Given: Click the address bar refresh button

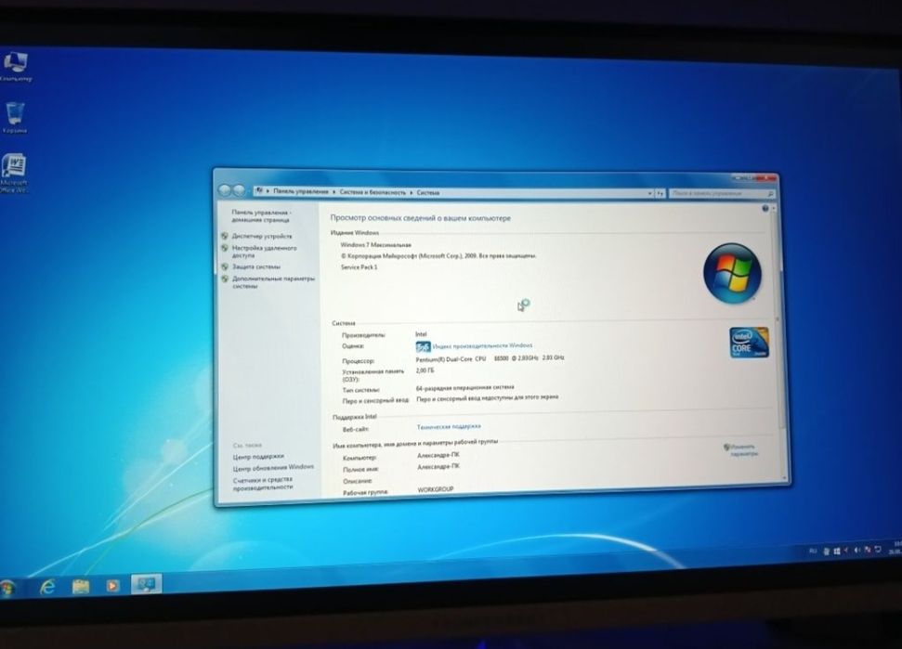Looking at the screenshot, I should [x=660, y=194].
